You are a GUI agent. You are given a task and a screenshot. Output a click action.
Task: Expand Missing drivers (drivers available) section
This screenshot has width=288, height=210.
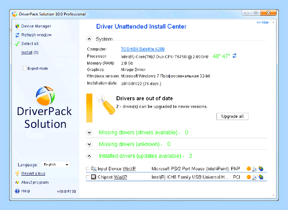(x=89, y=133)
